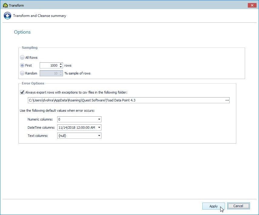The height and width of the screenshot is (215, 259).
Task: Select the First rows radio button
Action: point(22,65)
